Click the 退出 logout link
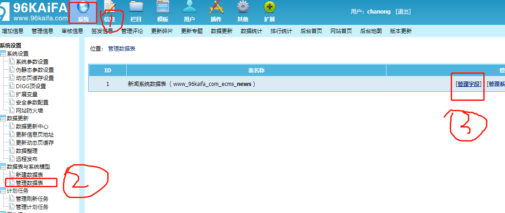 (403, 12)
